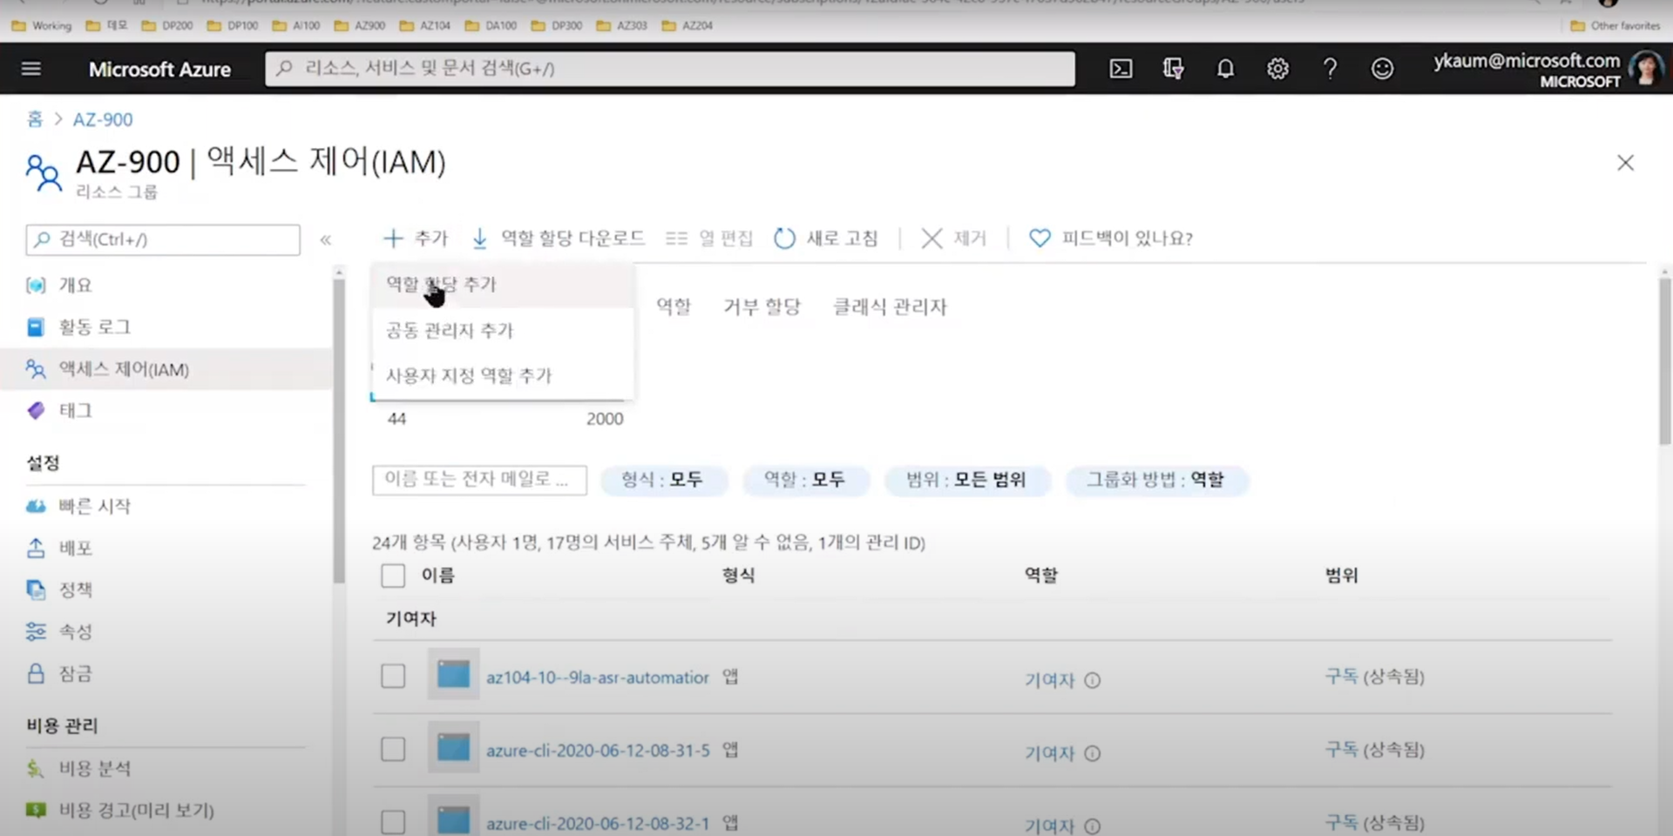This screenshot has height=836, width=1673.
Task: Open the help question mark icon
Action: pyautogui.click(x=1330, y=69)
